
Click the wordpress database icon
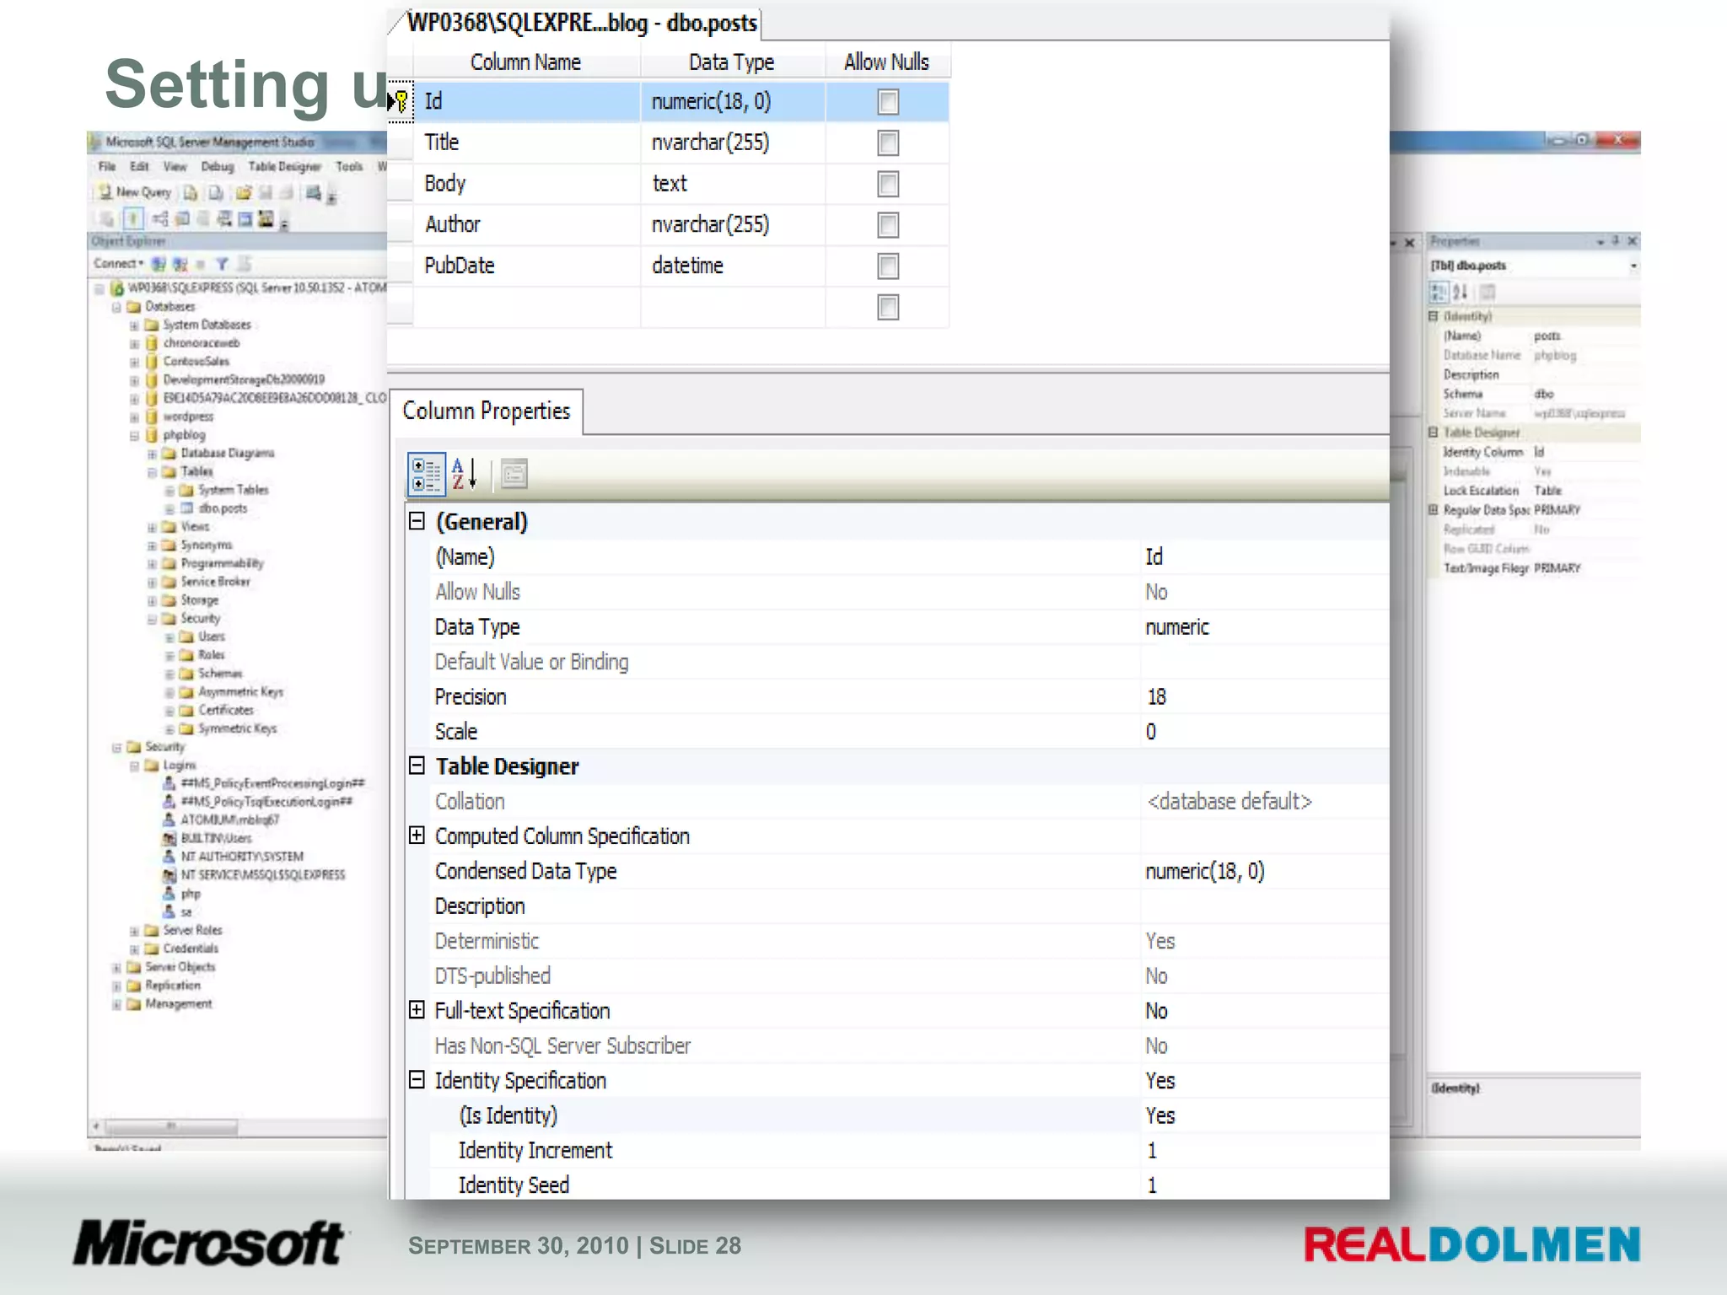[x=152, y=416]
